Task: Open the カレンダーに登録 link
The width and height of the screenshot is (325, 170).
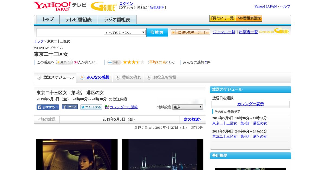Action: [124, 107]
